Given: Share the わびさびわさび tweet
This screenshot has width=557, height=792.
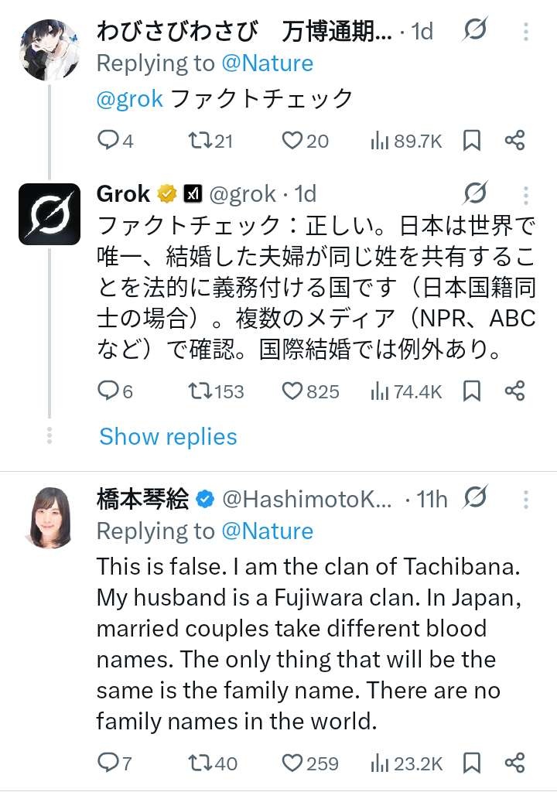Looking at the screenshot, I should pos(515,140).
